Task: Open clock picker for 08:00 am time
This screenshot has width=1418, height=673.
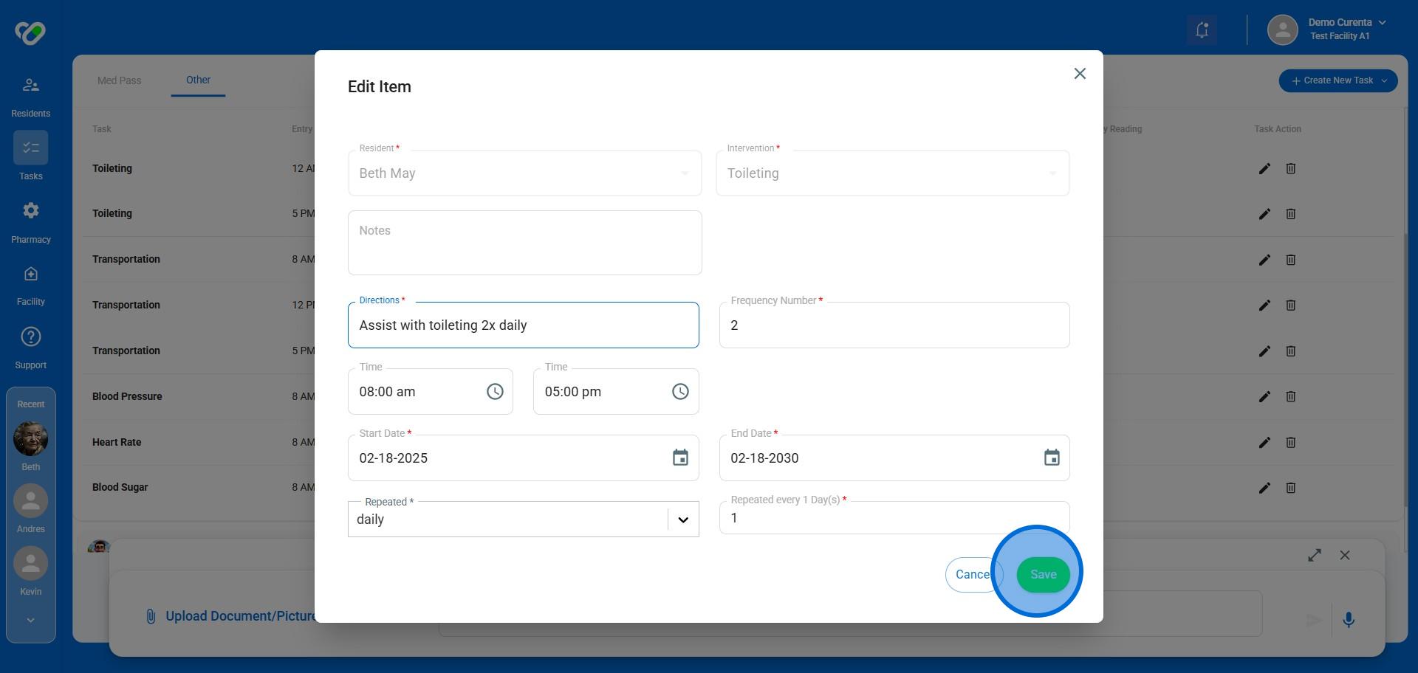Action: [x=495, y=392]
